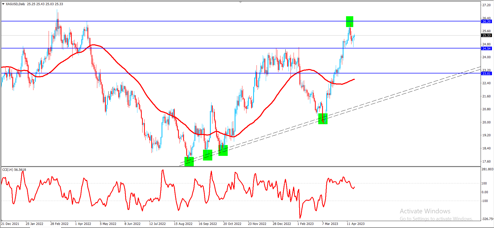Click the -326.754 CCI scale value
Image resolution: width=494 pixels, height=228 pixels.
click(x=488, y=219)
